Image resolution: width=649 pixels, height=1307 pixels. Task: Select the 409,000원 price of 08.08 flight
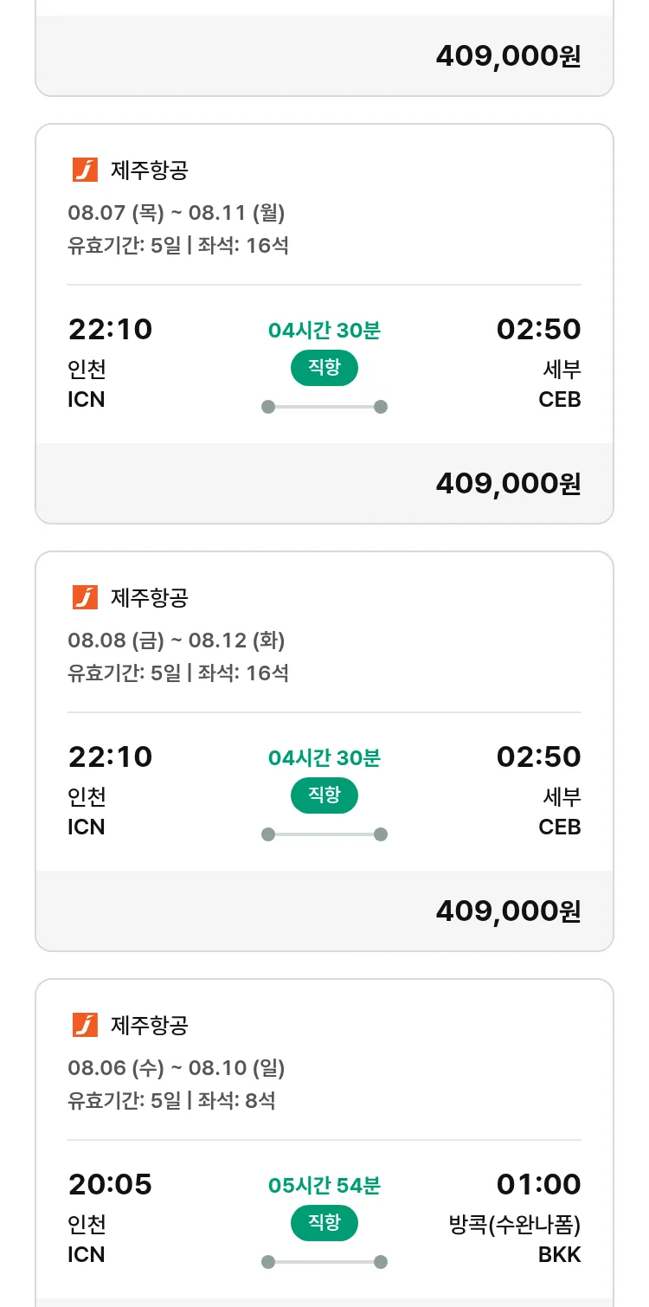coord(508,911)
